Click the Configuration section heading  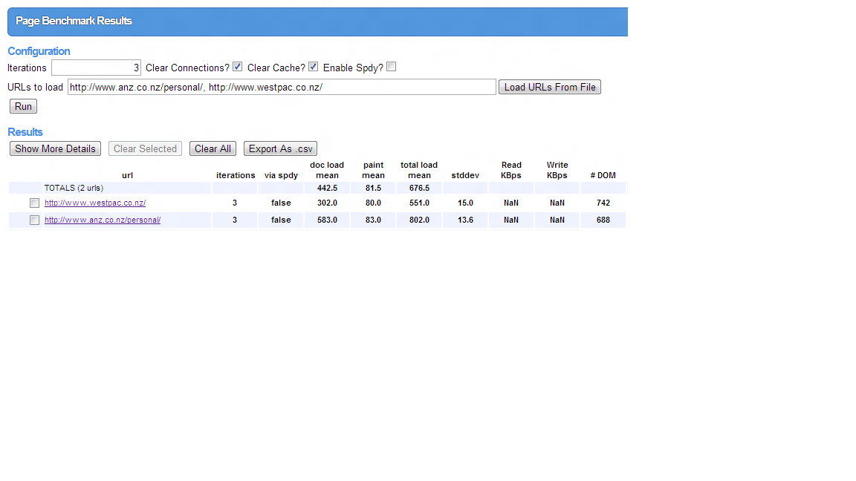39,51
